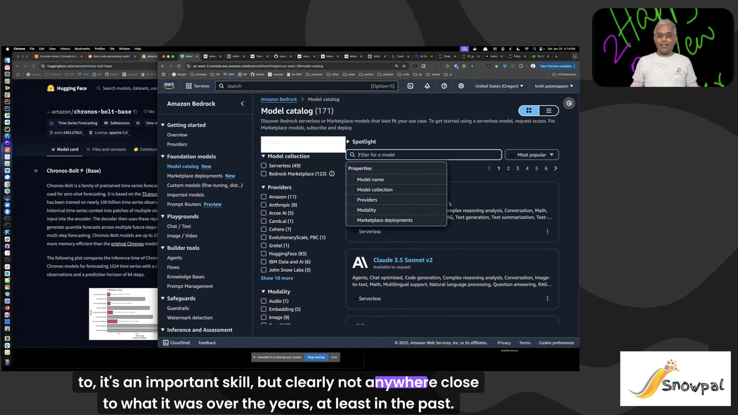
Task: Check the Serverless (49) filter
Action: [263, 166]
